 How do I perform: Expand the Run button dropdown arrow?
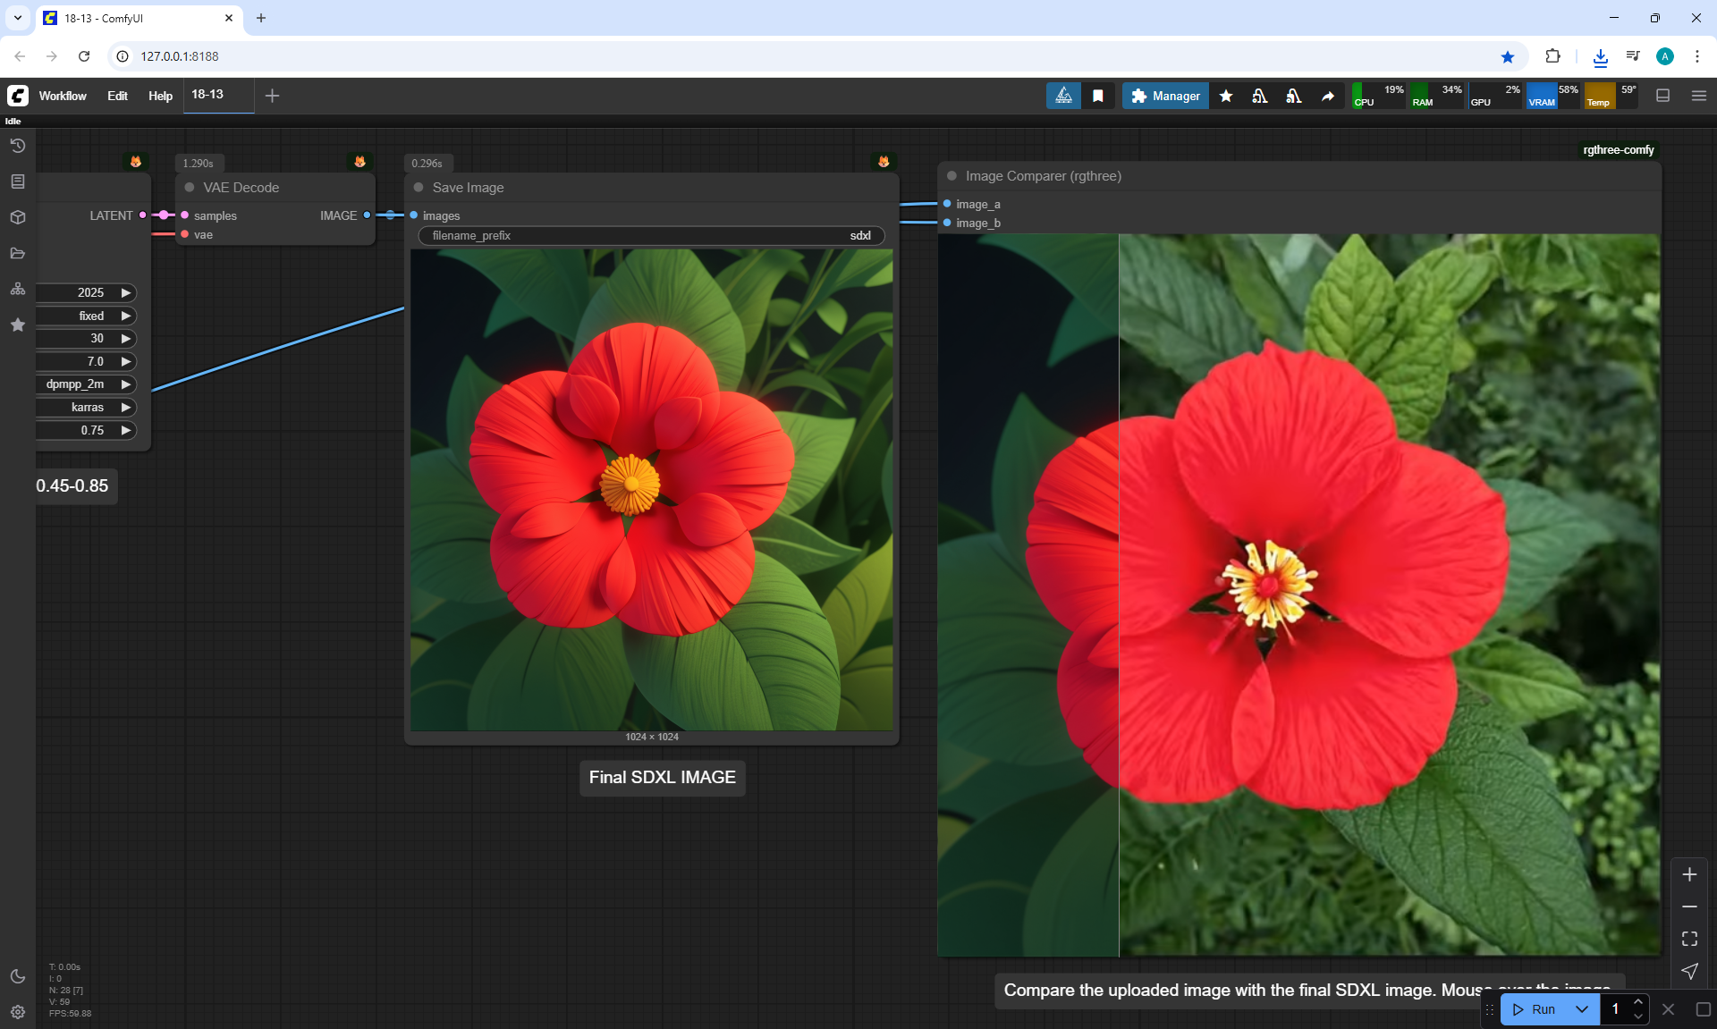(1581, 1009)
